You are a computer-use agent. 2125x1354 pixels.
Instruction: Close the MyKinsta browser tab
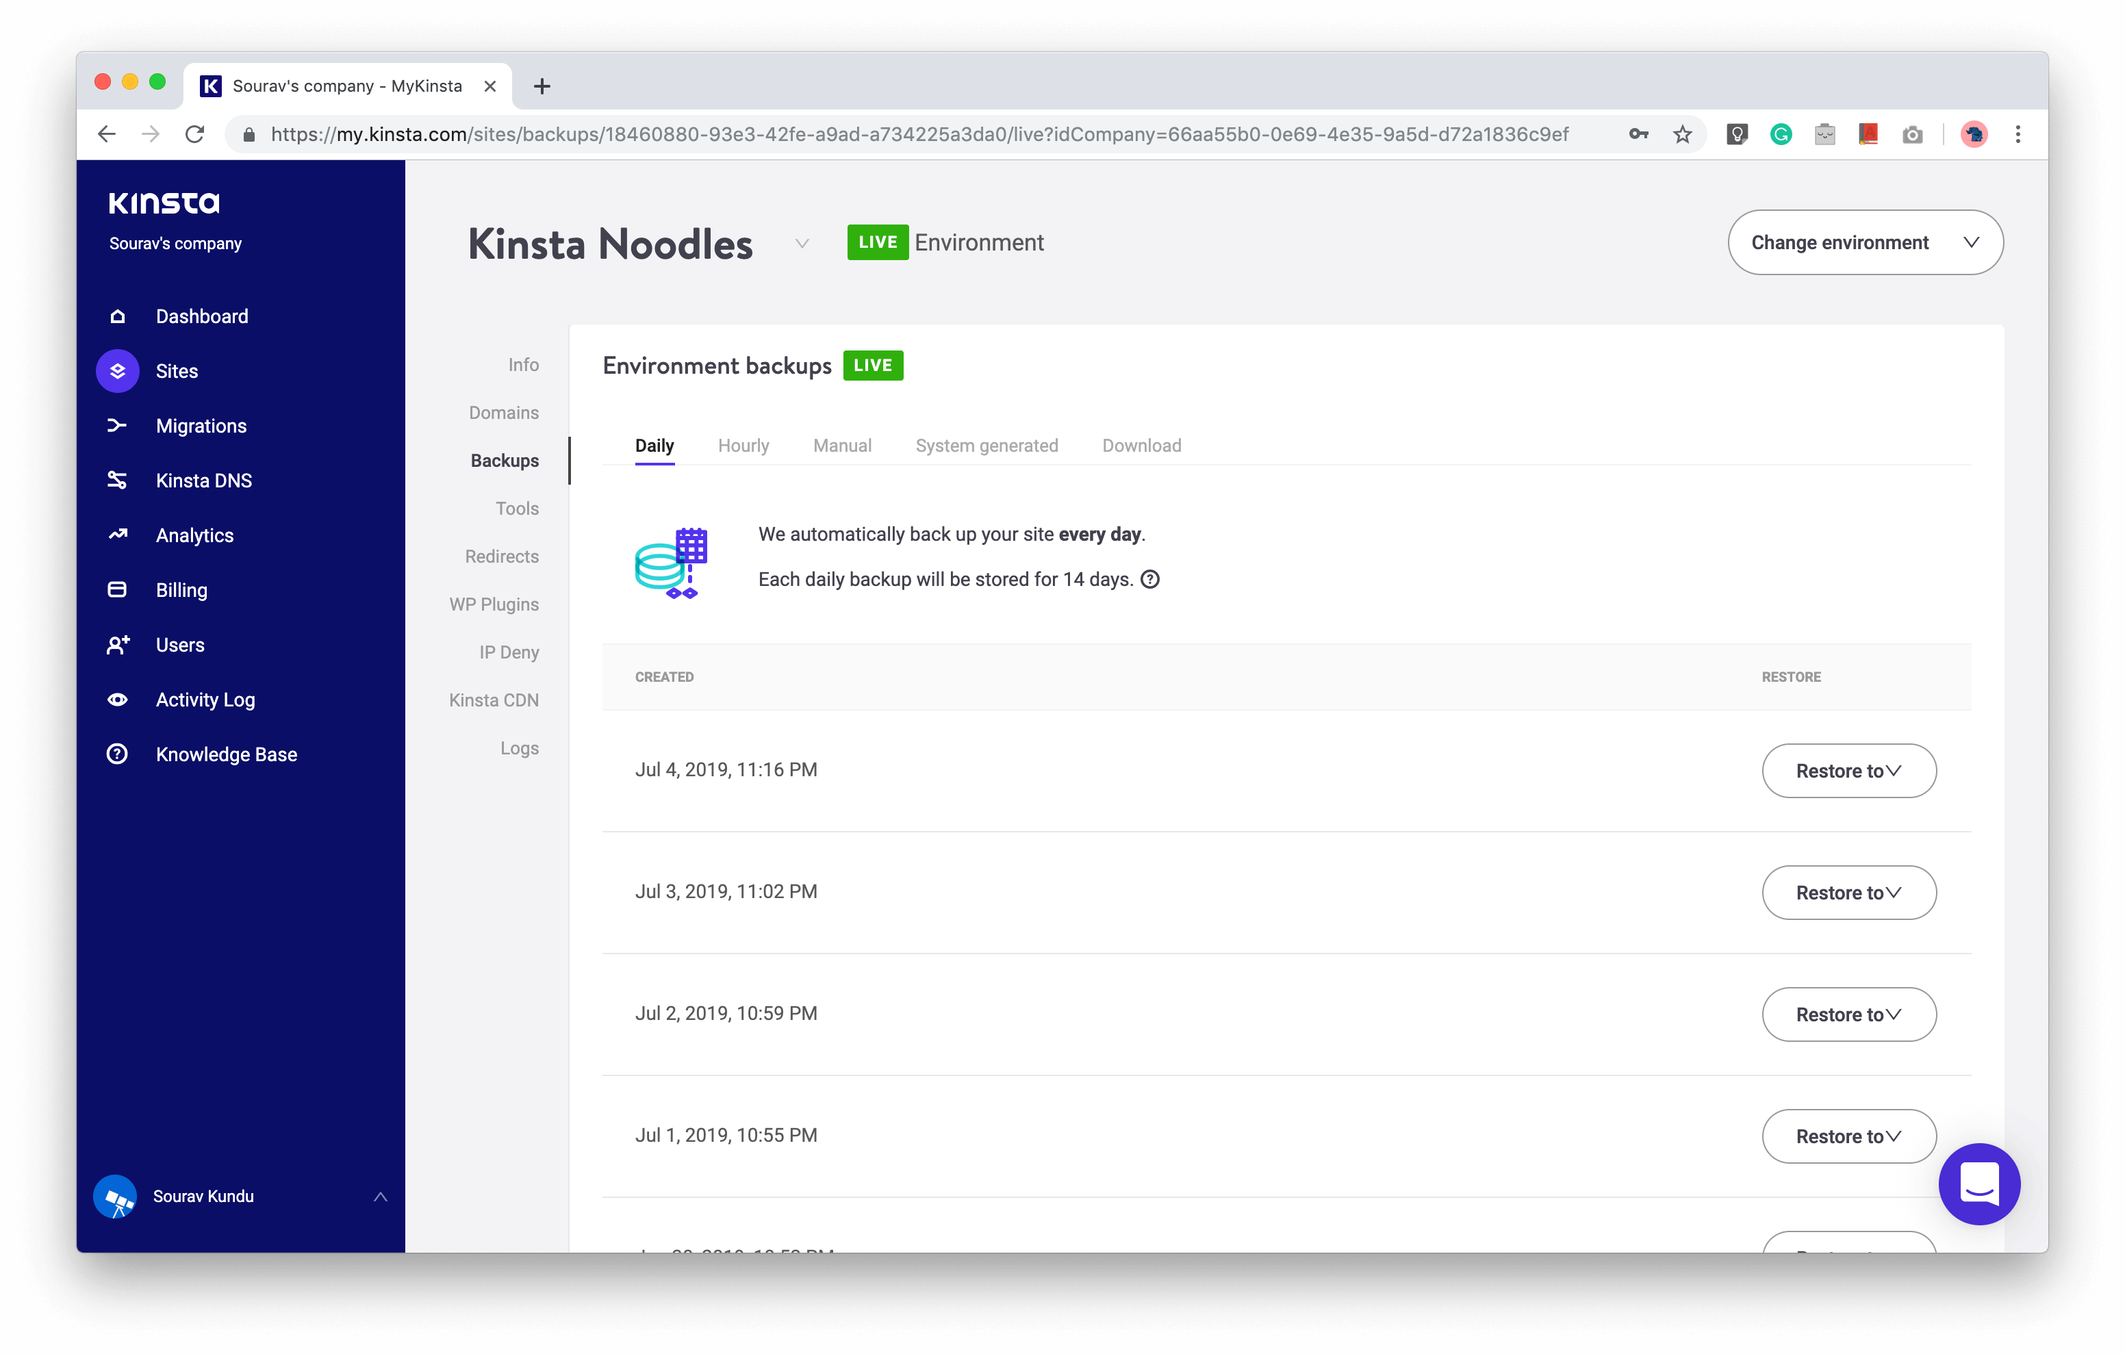[x=489, y=86]
